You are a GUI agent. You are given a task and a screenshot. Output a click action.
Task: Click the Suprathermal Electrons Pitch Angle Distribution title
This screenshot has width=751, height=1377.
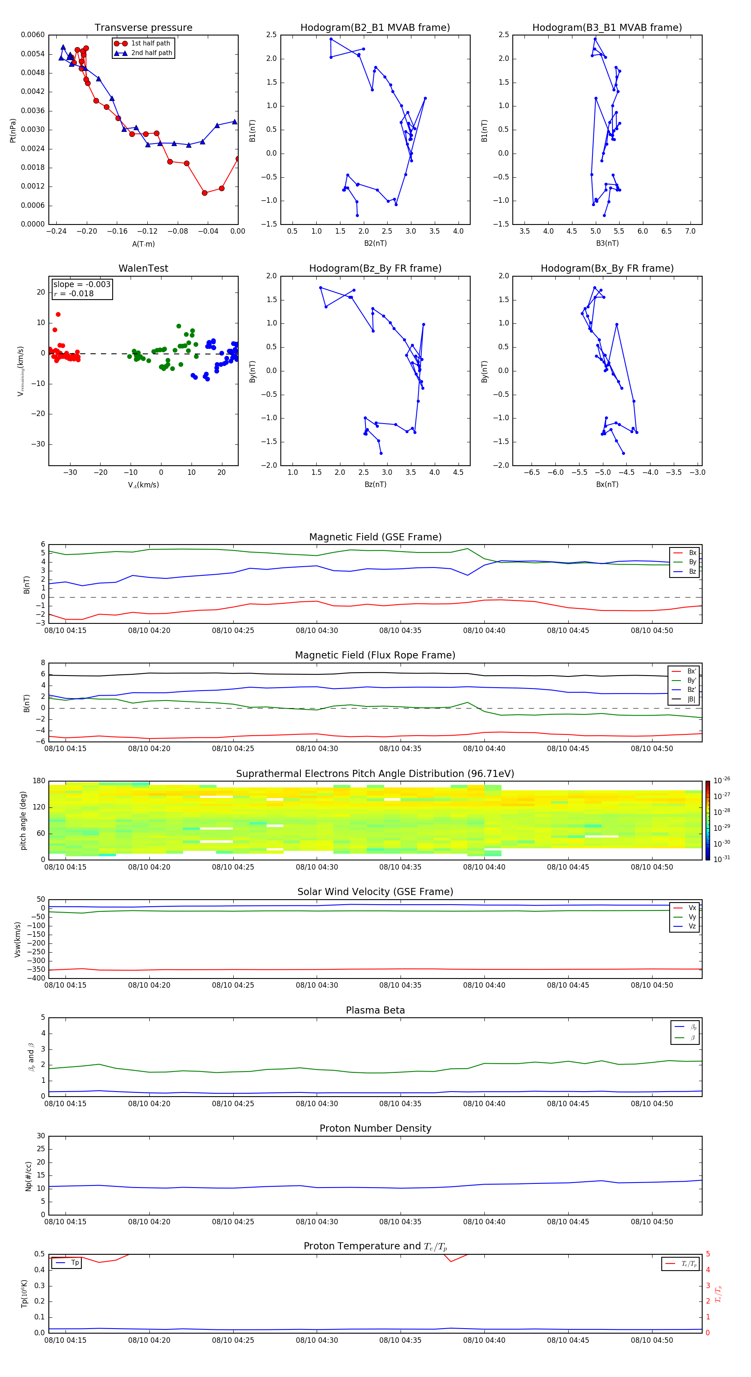coord(375,774)
